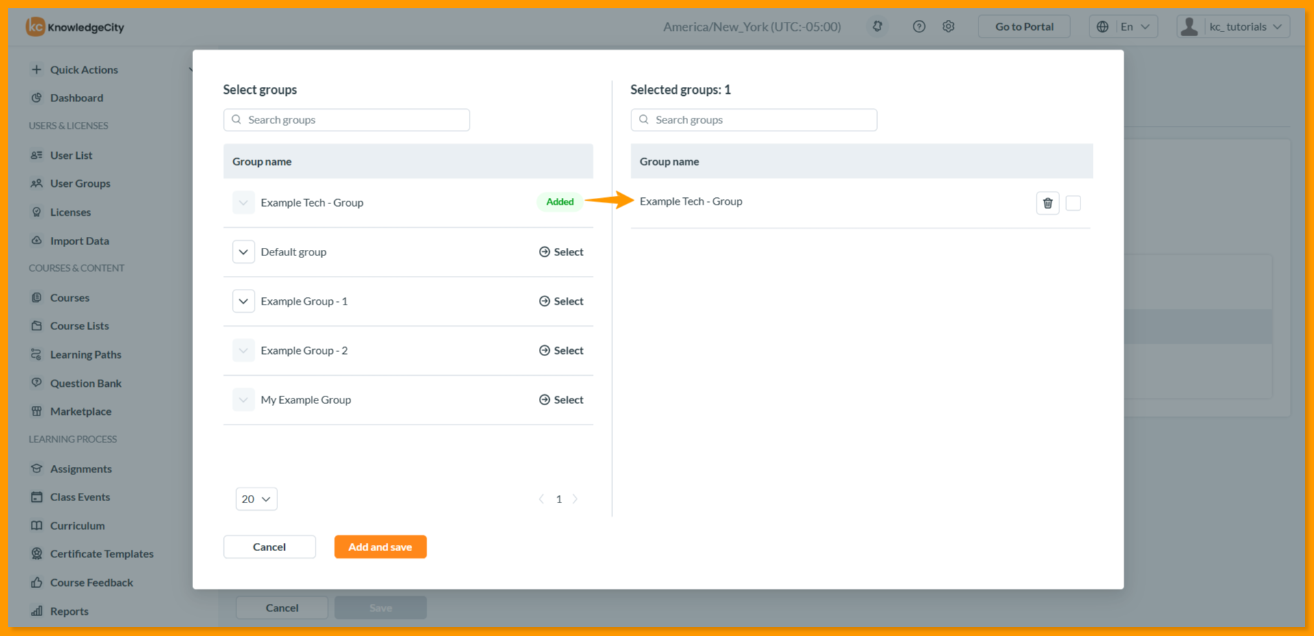Expand the Example Group - 1 chevron
This screenshot has height=636, width=1314.
(243, 301)
